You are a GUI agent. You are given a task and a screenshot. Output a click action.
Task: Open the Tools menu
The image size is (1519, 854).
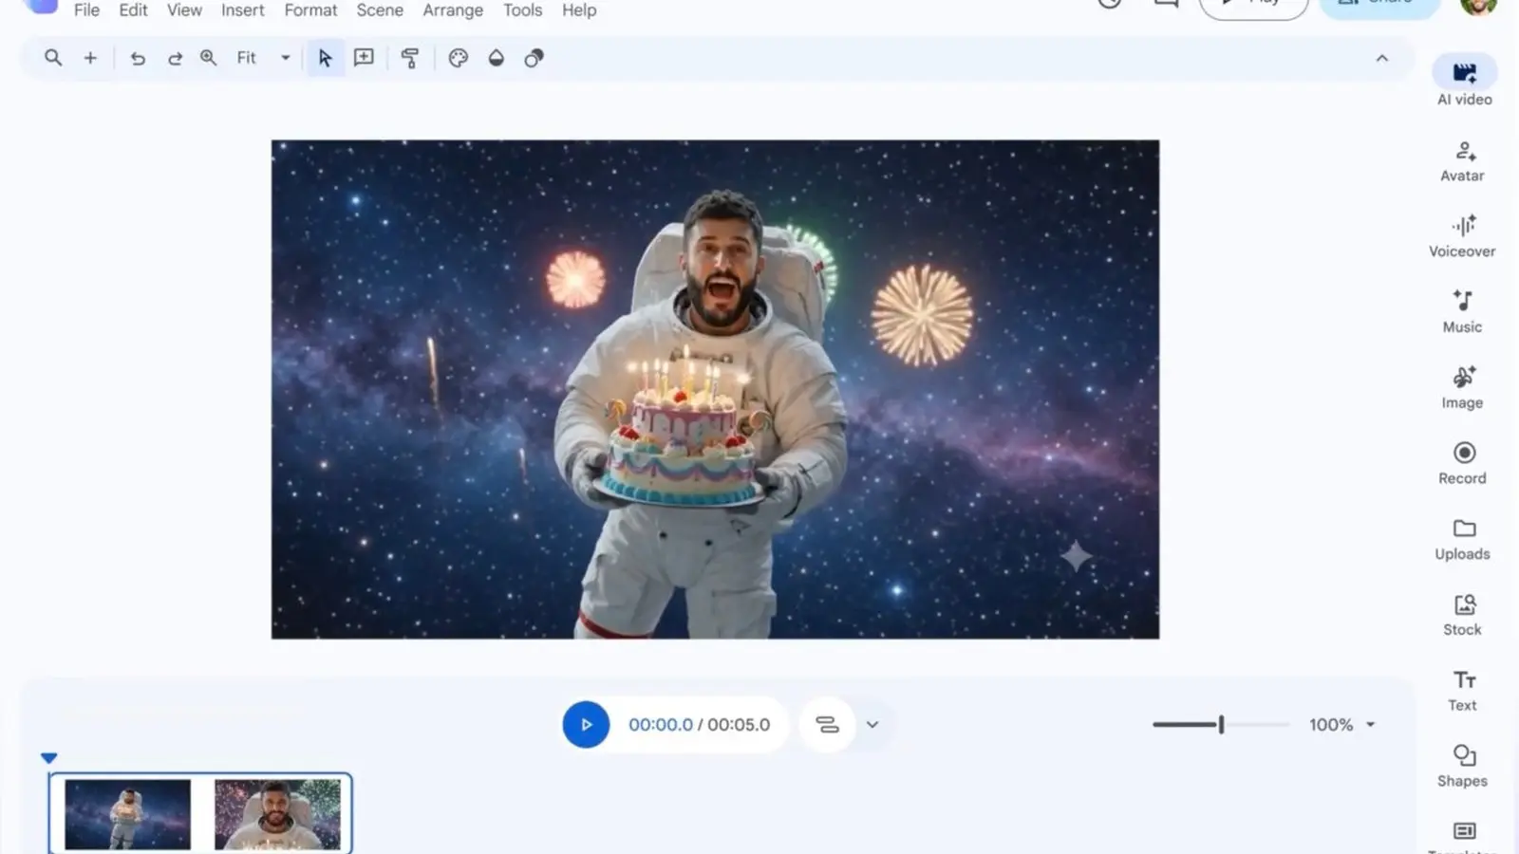(522, 10)
